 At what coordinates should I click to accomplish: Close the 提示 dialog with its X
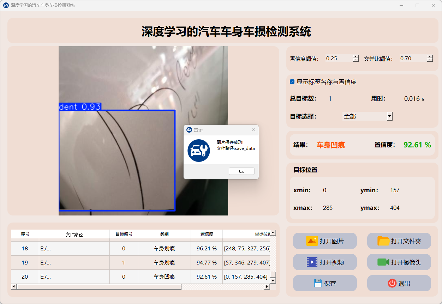click(x=253, y=130)
